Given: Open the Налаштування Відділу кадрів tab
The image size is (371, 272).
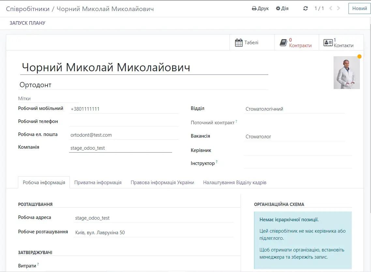Looking at the screenshot, I should tap(235, 183).
